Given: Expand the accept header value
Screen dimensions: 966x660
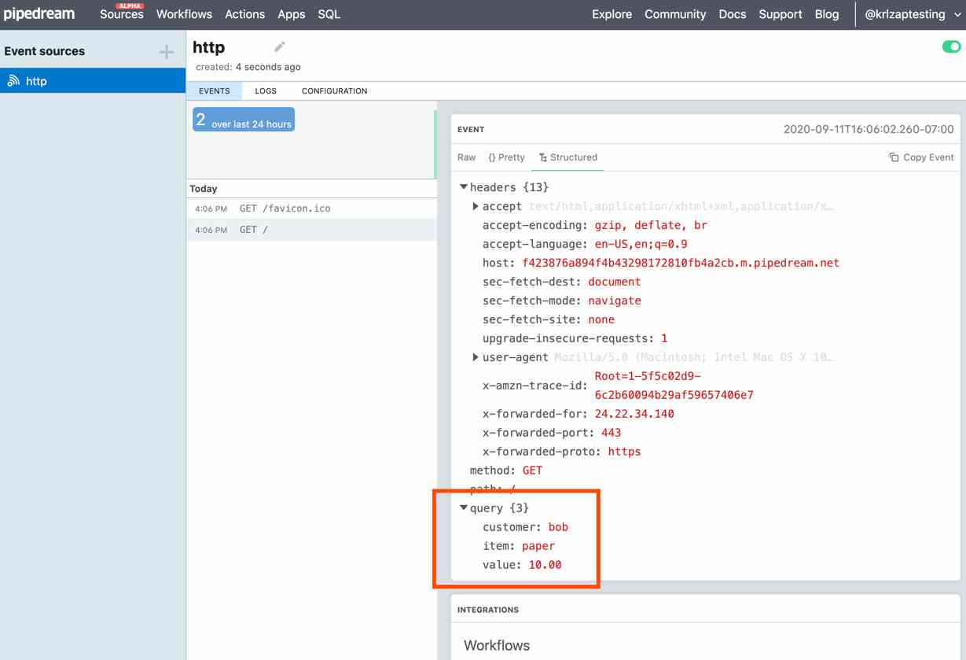Looking at the screenshot, I should click(x=475, y=206).
